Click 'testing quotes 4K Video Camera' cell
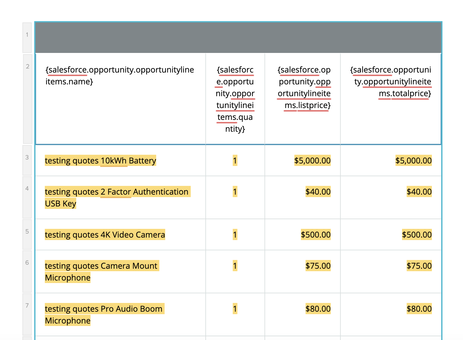Viewport: 463px width, 340px height. pyautogui.click(x=120, y=234)
